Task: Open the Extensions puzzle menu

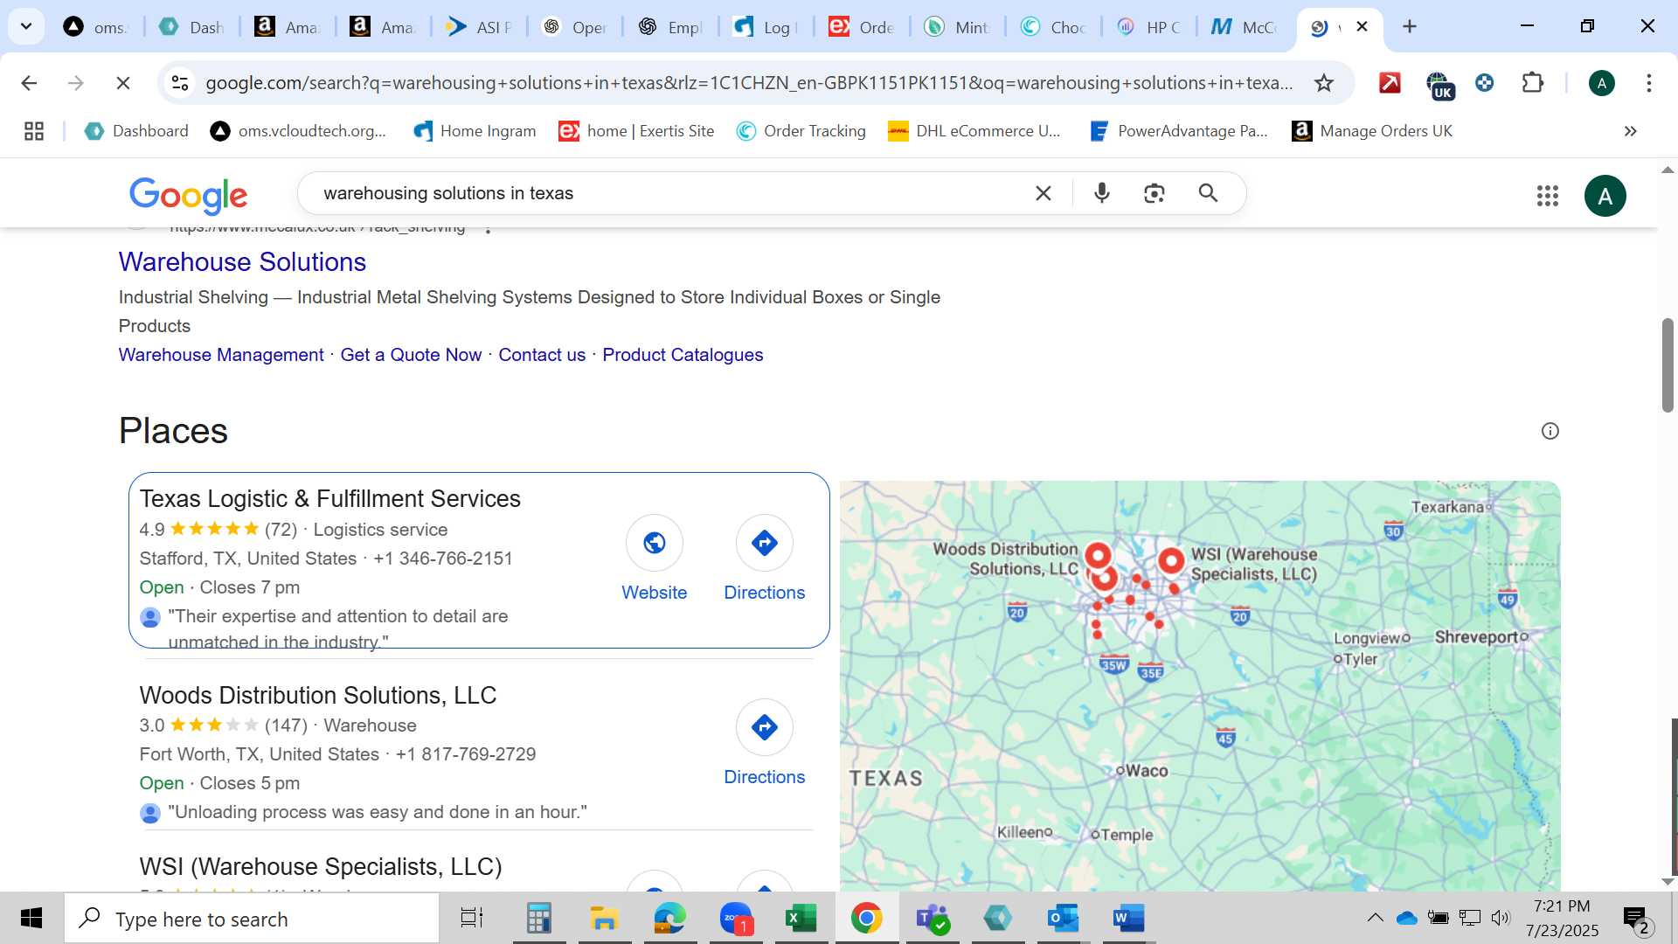Action: 1533,83
